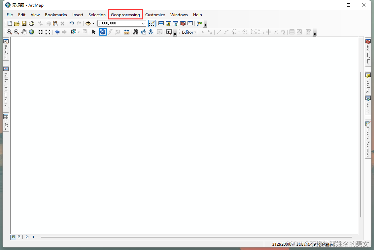Show the Results docked tab
The height and width of the screenshot is (250, 374).
tap(6, 49)
